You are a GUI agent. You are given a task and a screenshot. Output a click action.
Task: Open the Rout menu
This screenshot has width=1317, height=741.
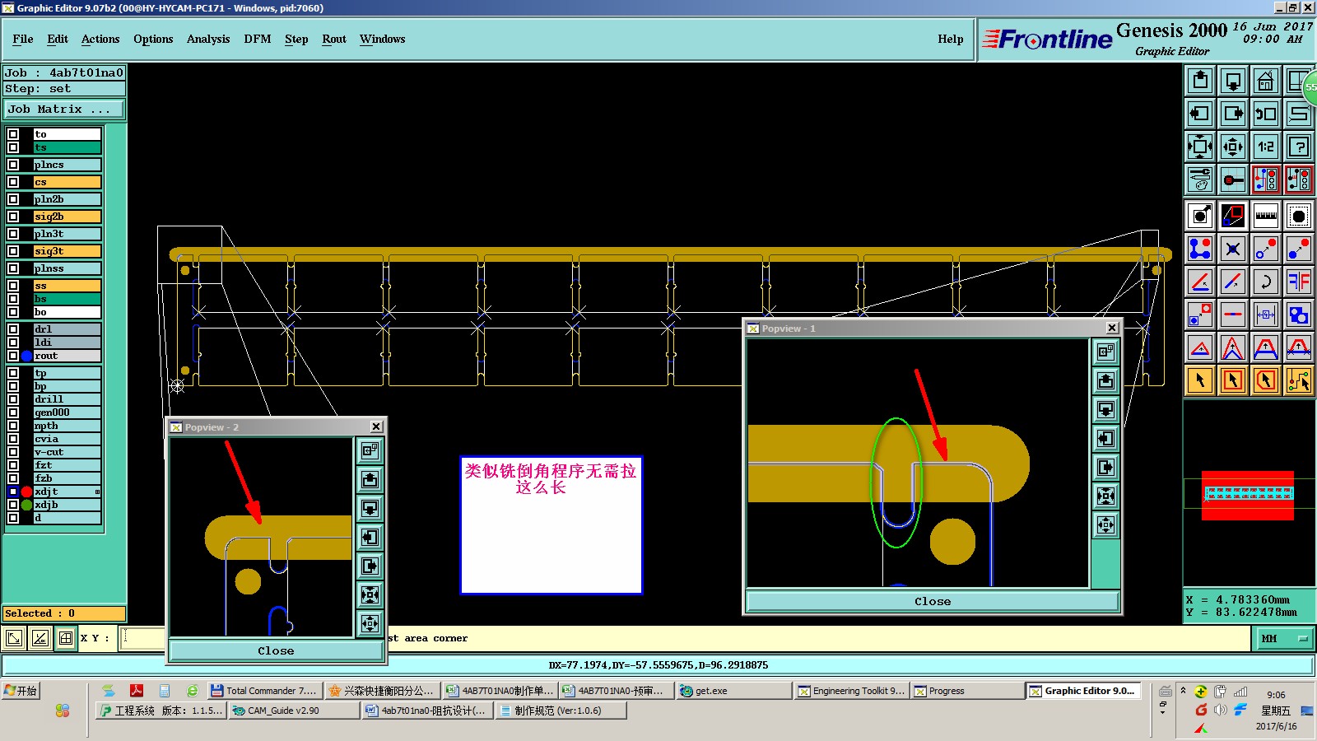tap(334, 39)
